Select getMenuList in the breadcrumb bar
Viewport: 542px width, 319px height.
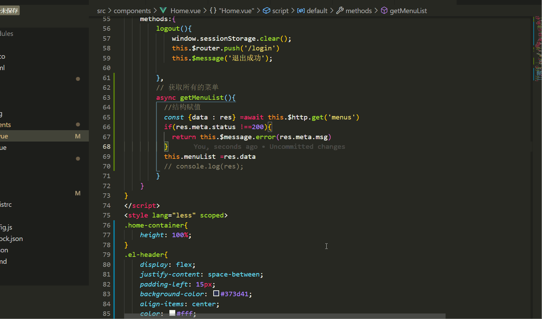pyautogui.click(x=408, y=11)
